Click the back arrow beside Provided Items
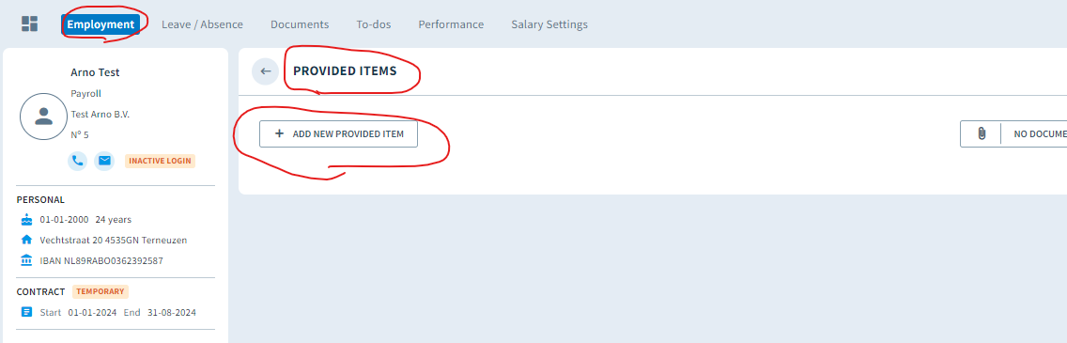 pos(266,70)
